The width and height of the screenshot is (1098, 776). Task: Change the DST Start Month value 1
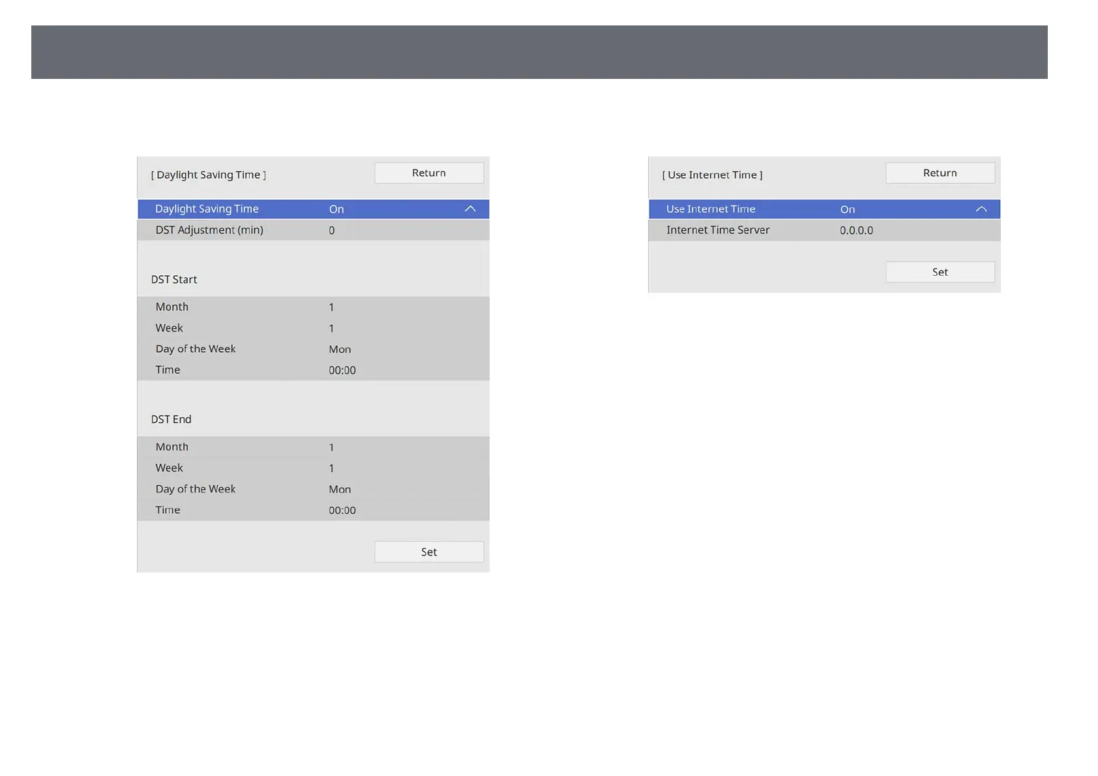coord(331,307)
